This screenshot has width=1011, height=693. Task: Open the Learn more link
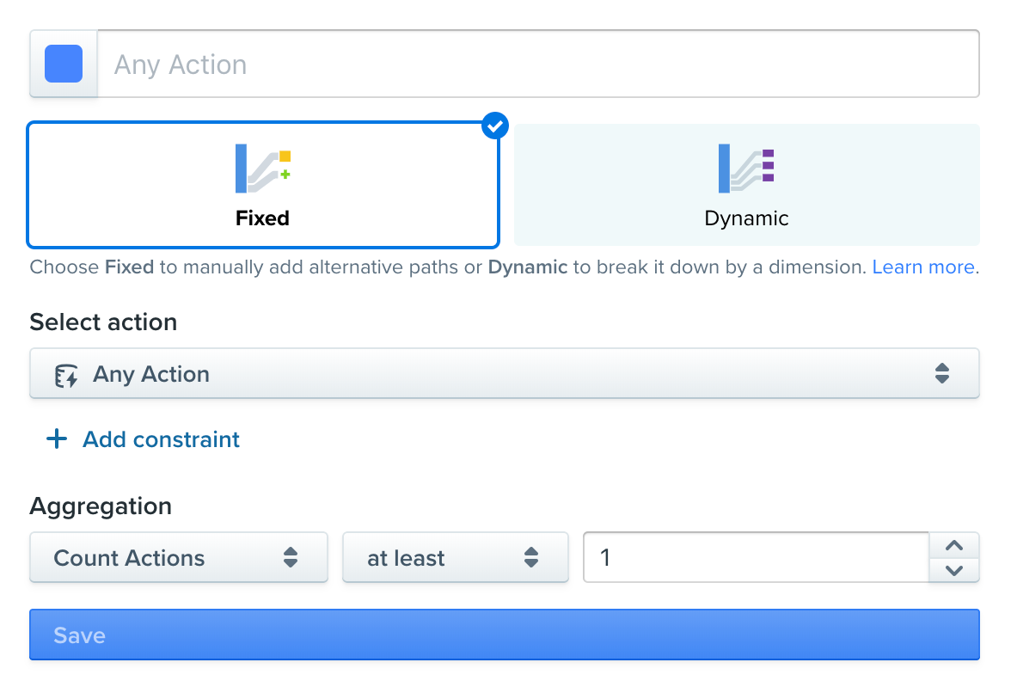click(x=923, y=267)
